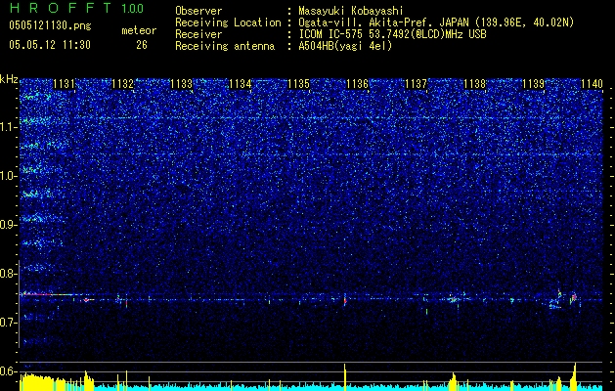Click the HROFFT title text
The image size is (615, 391).
pos(62,8)
